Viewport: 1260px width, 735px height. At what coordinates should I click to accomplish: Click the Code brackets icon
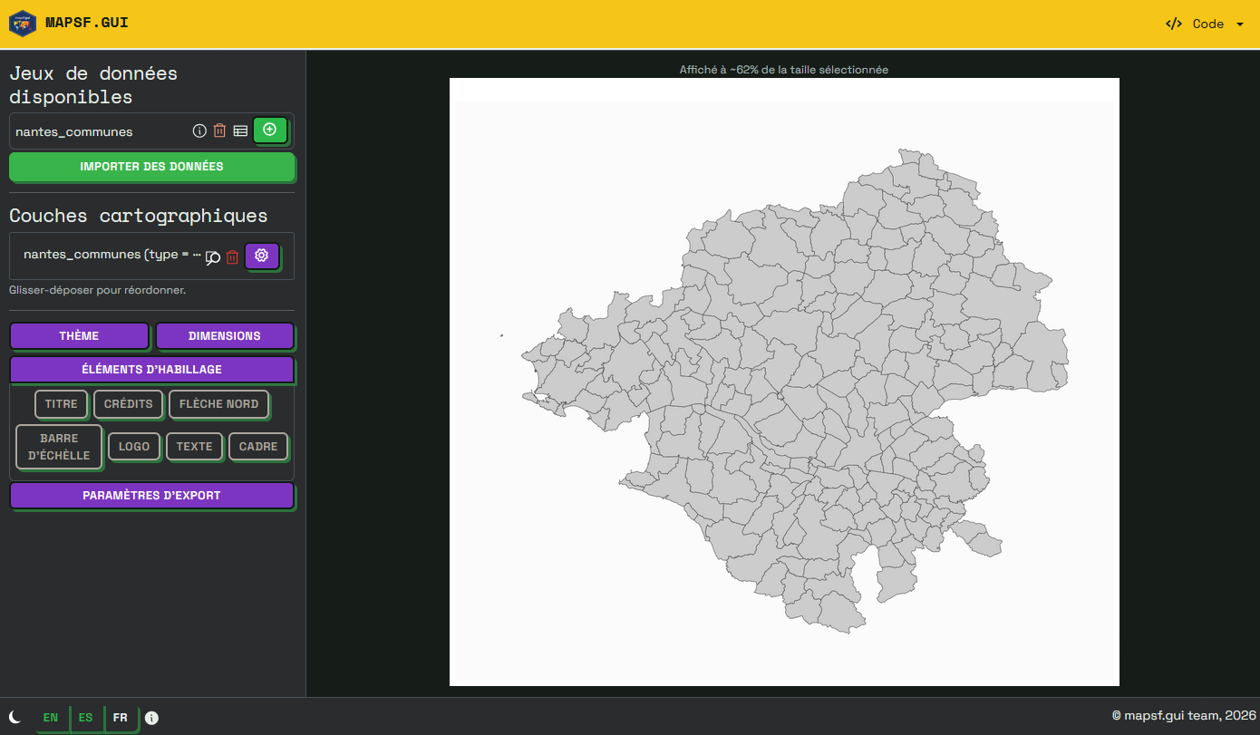click(1174, 24)
